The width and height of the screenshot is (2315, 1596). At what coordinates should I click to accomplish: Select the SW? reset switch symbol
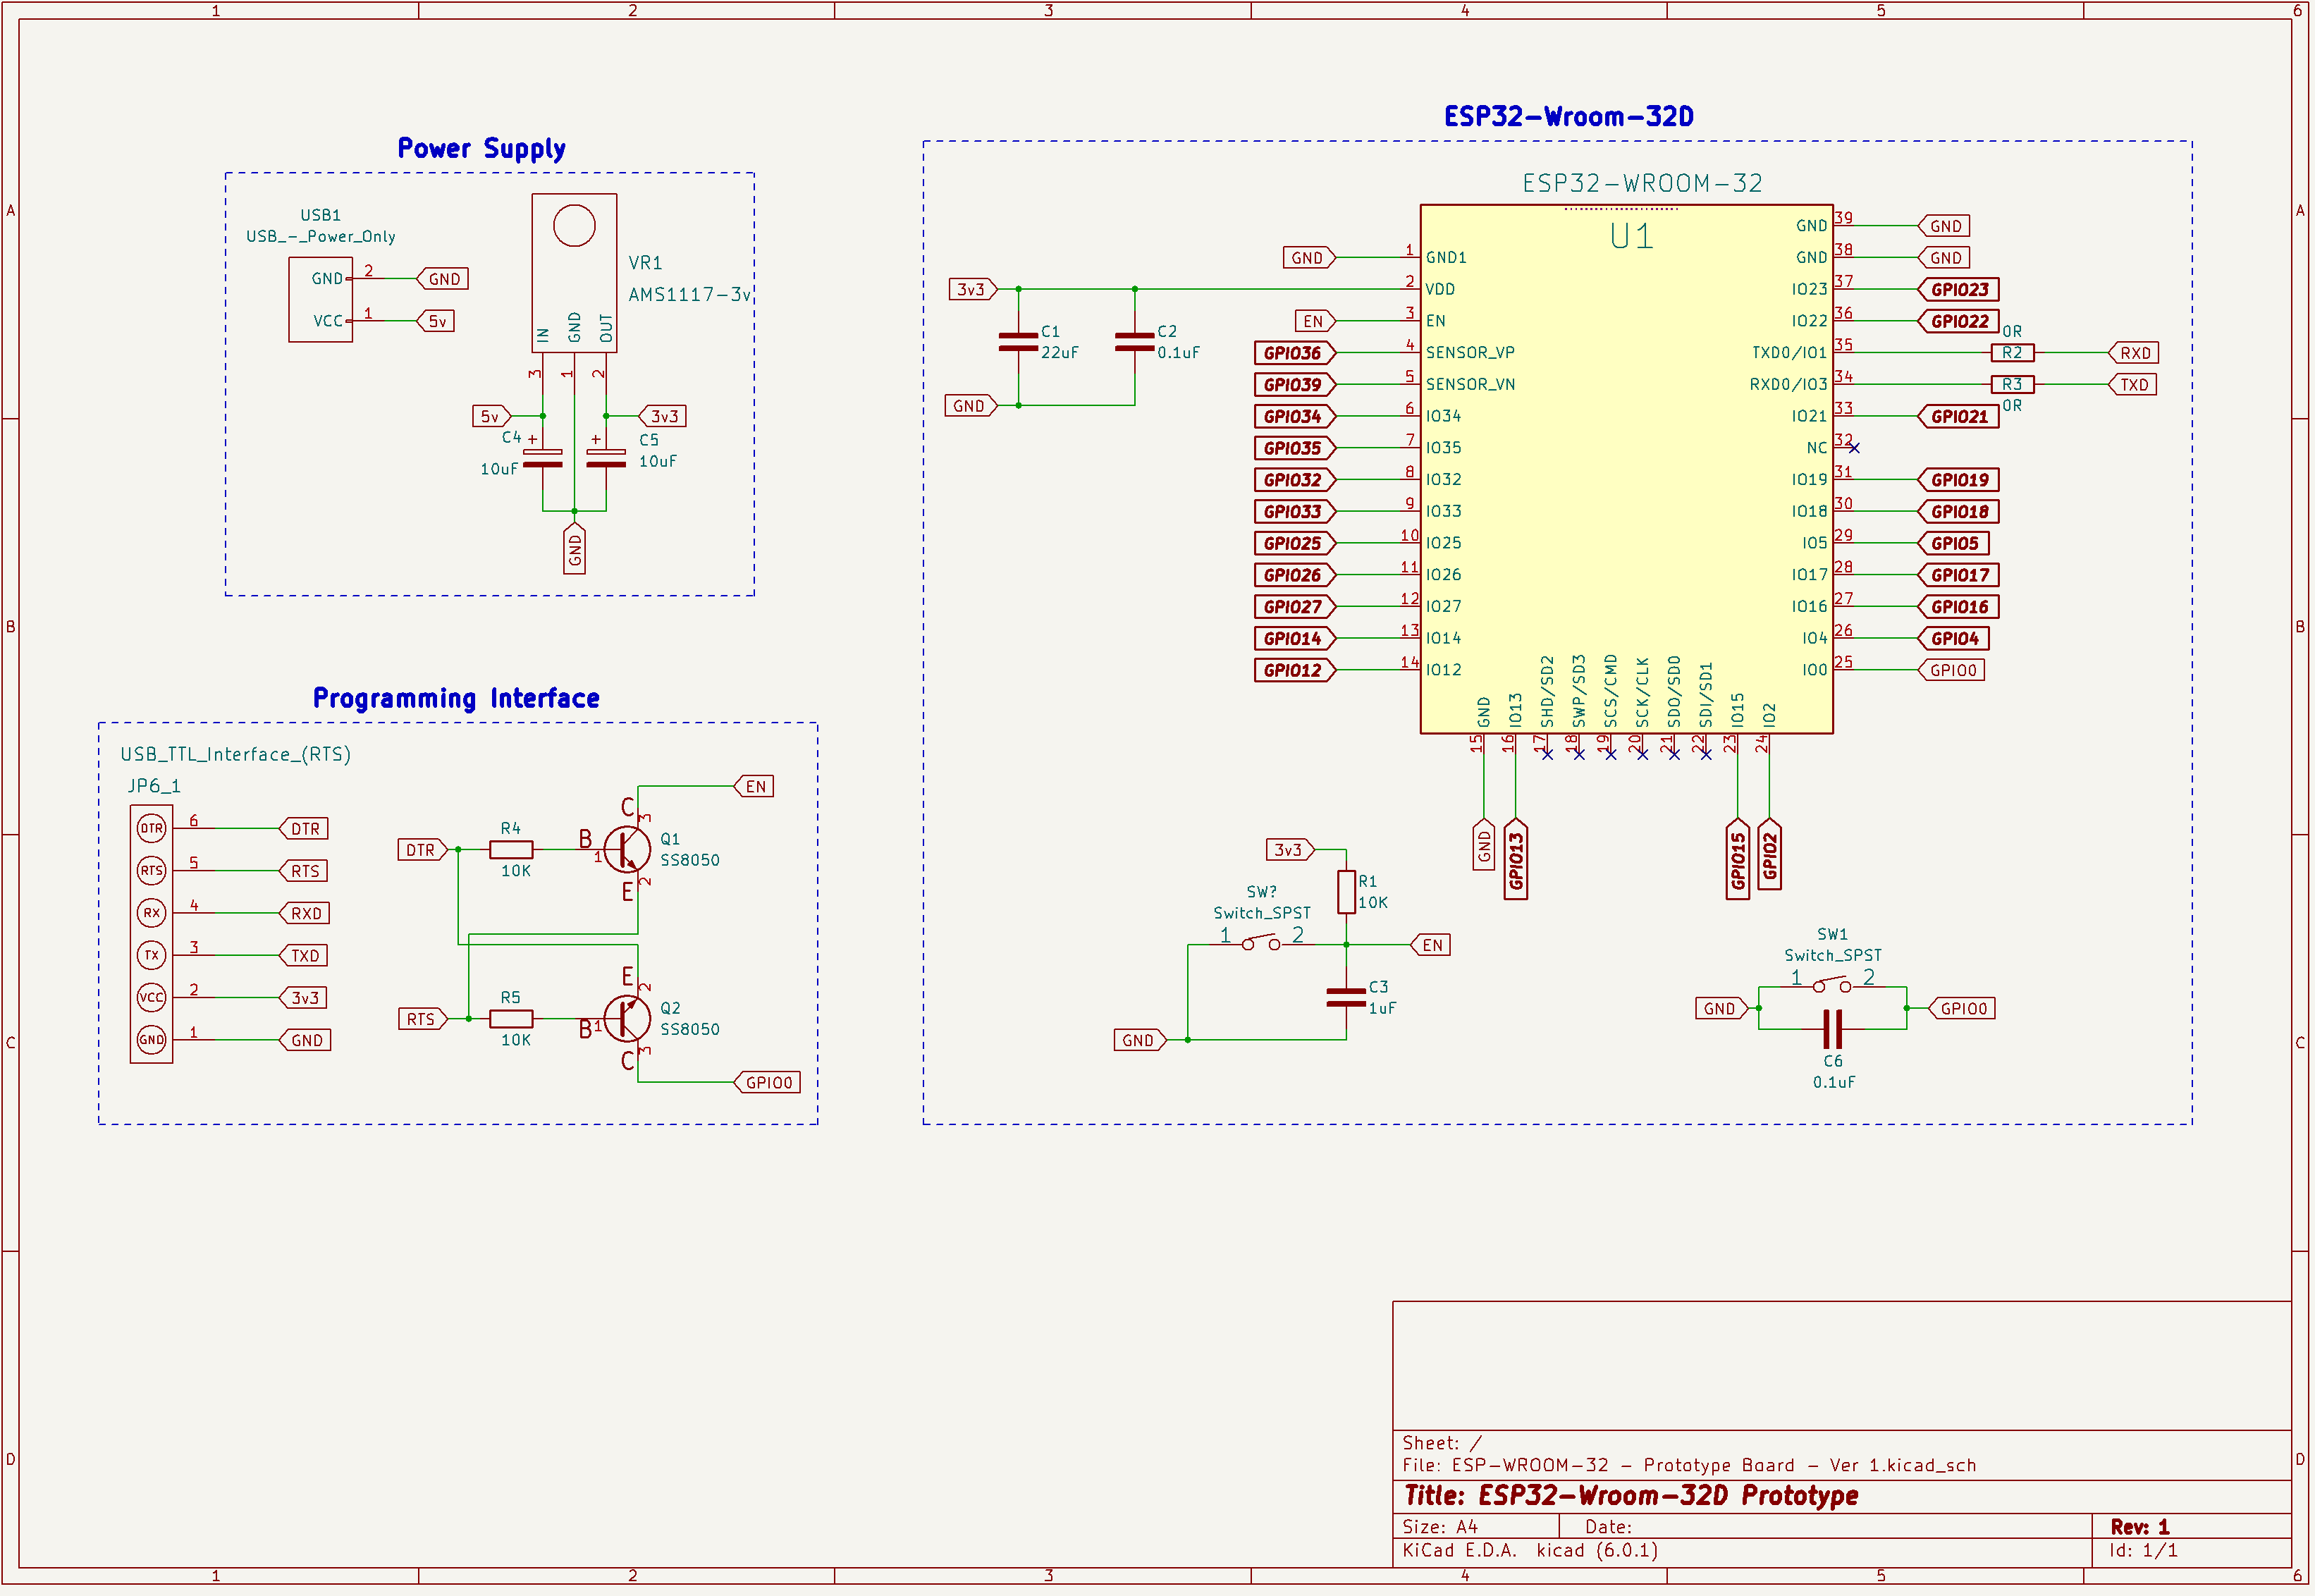[x=1261, y=943]
